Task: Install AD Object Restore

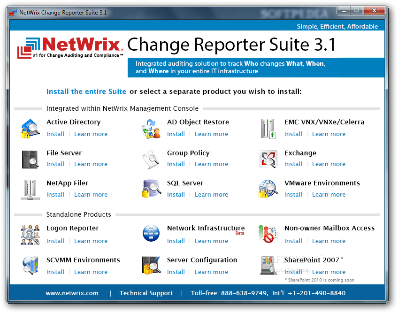Action: (x=176, y=134)
